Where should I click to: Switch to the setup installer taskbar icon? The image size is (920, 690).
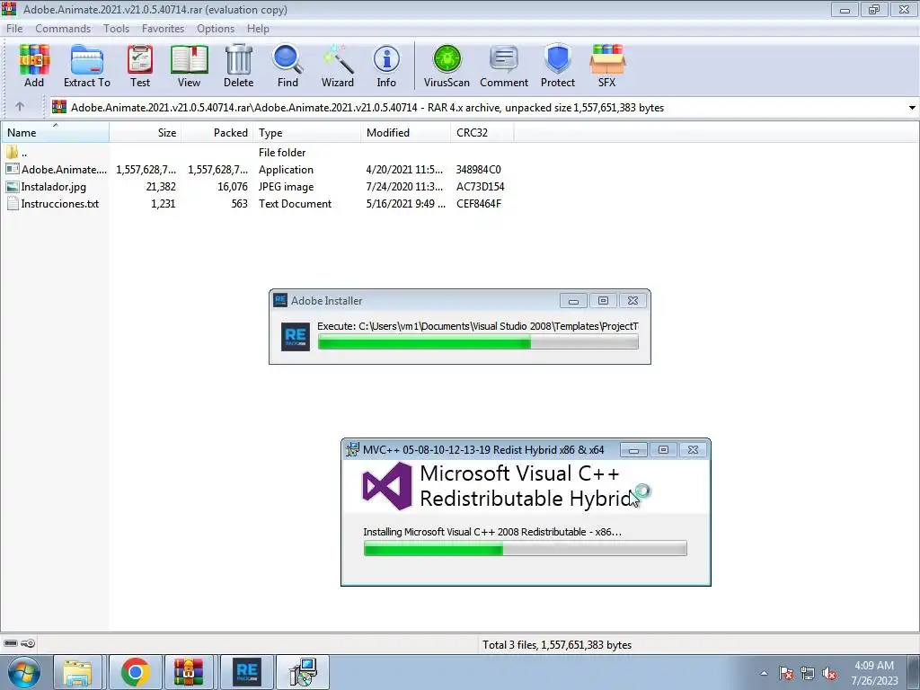[303, 672]
